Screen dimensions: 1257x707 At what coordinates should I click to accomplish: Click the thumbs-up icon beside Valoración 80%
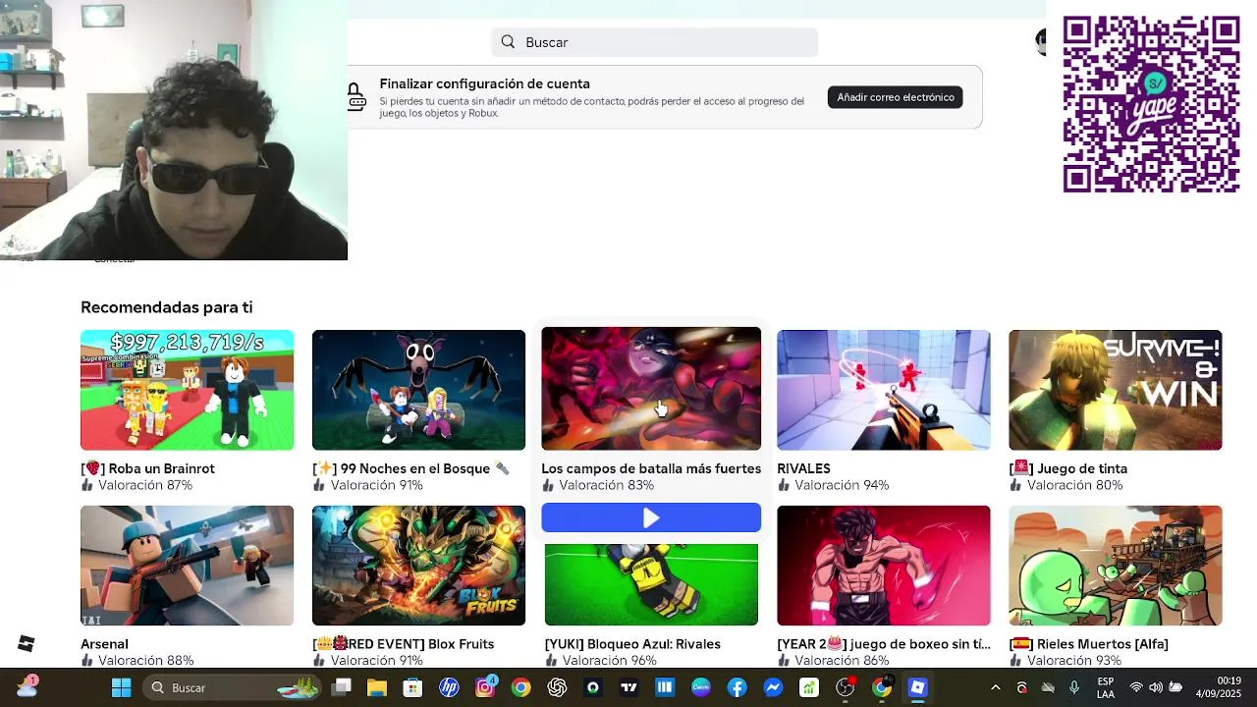[x=1015, y=485]
